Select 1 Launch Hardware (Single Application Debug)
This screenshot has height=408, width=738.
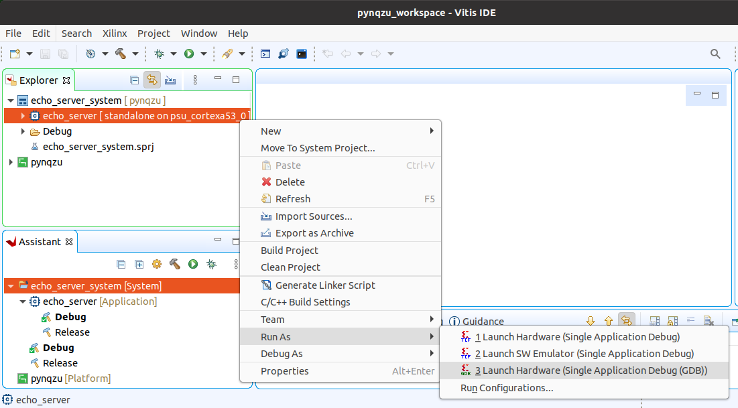click(584, 337)
